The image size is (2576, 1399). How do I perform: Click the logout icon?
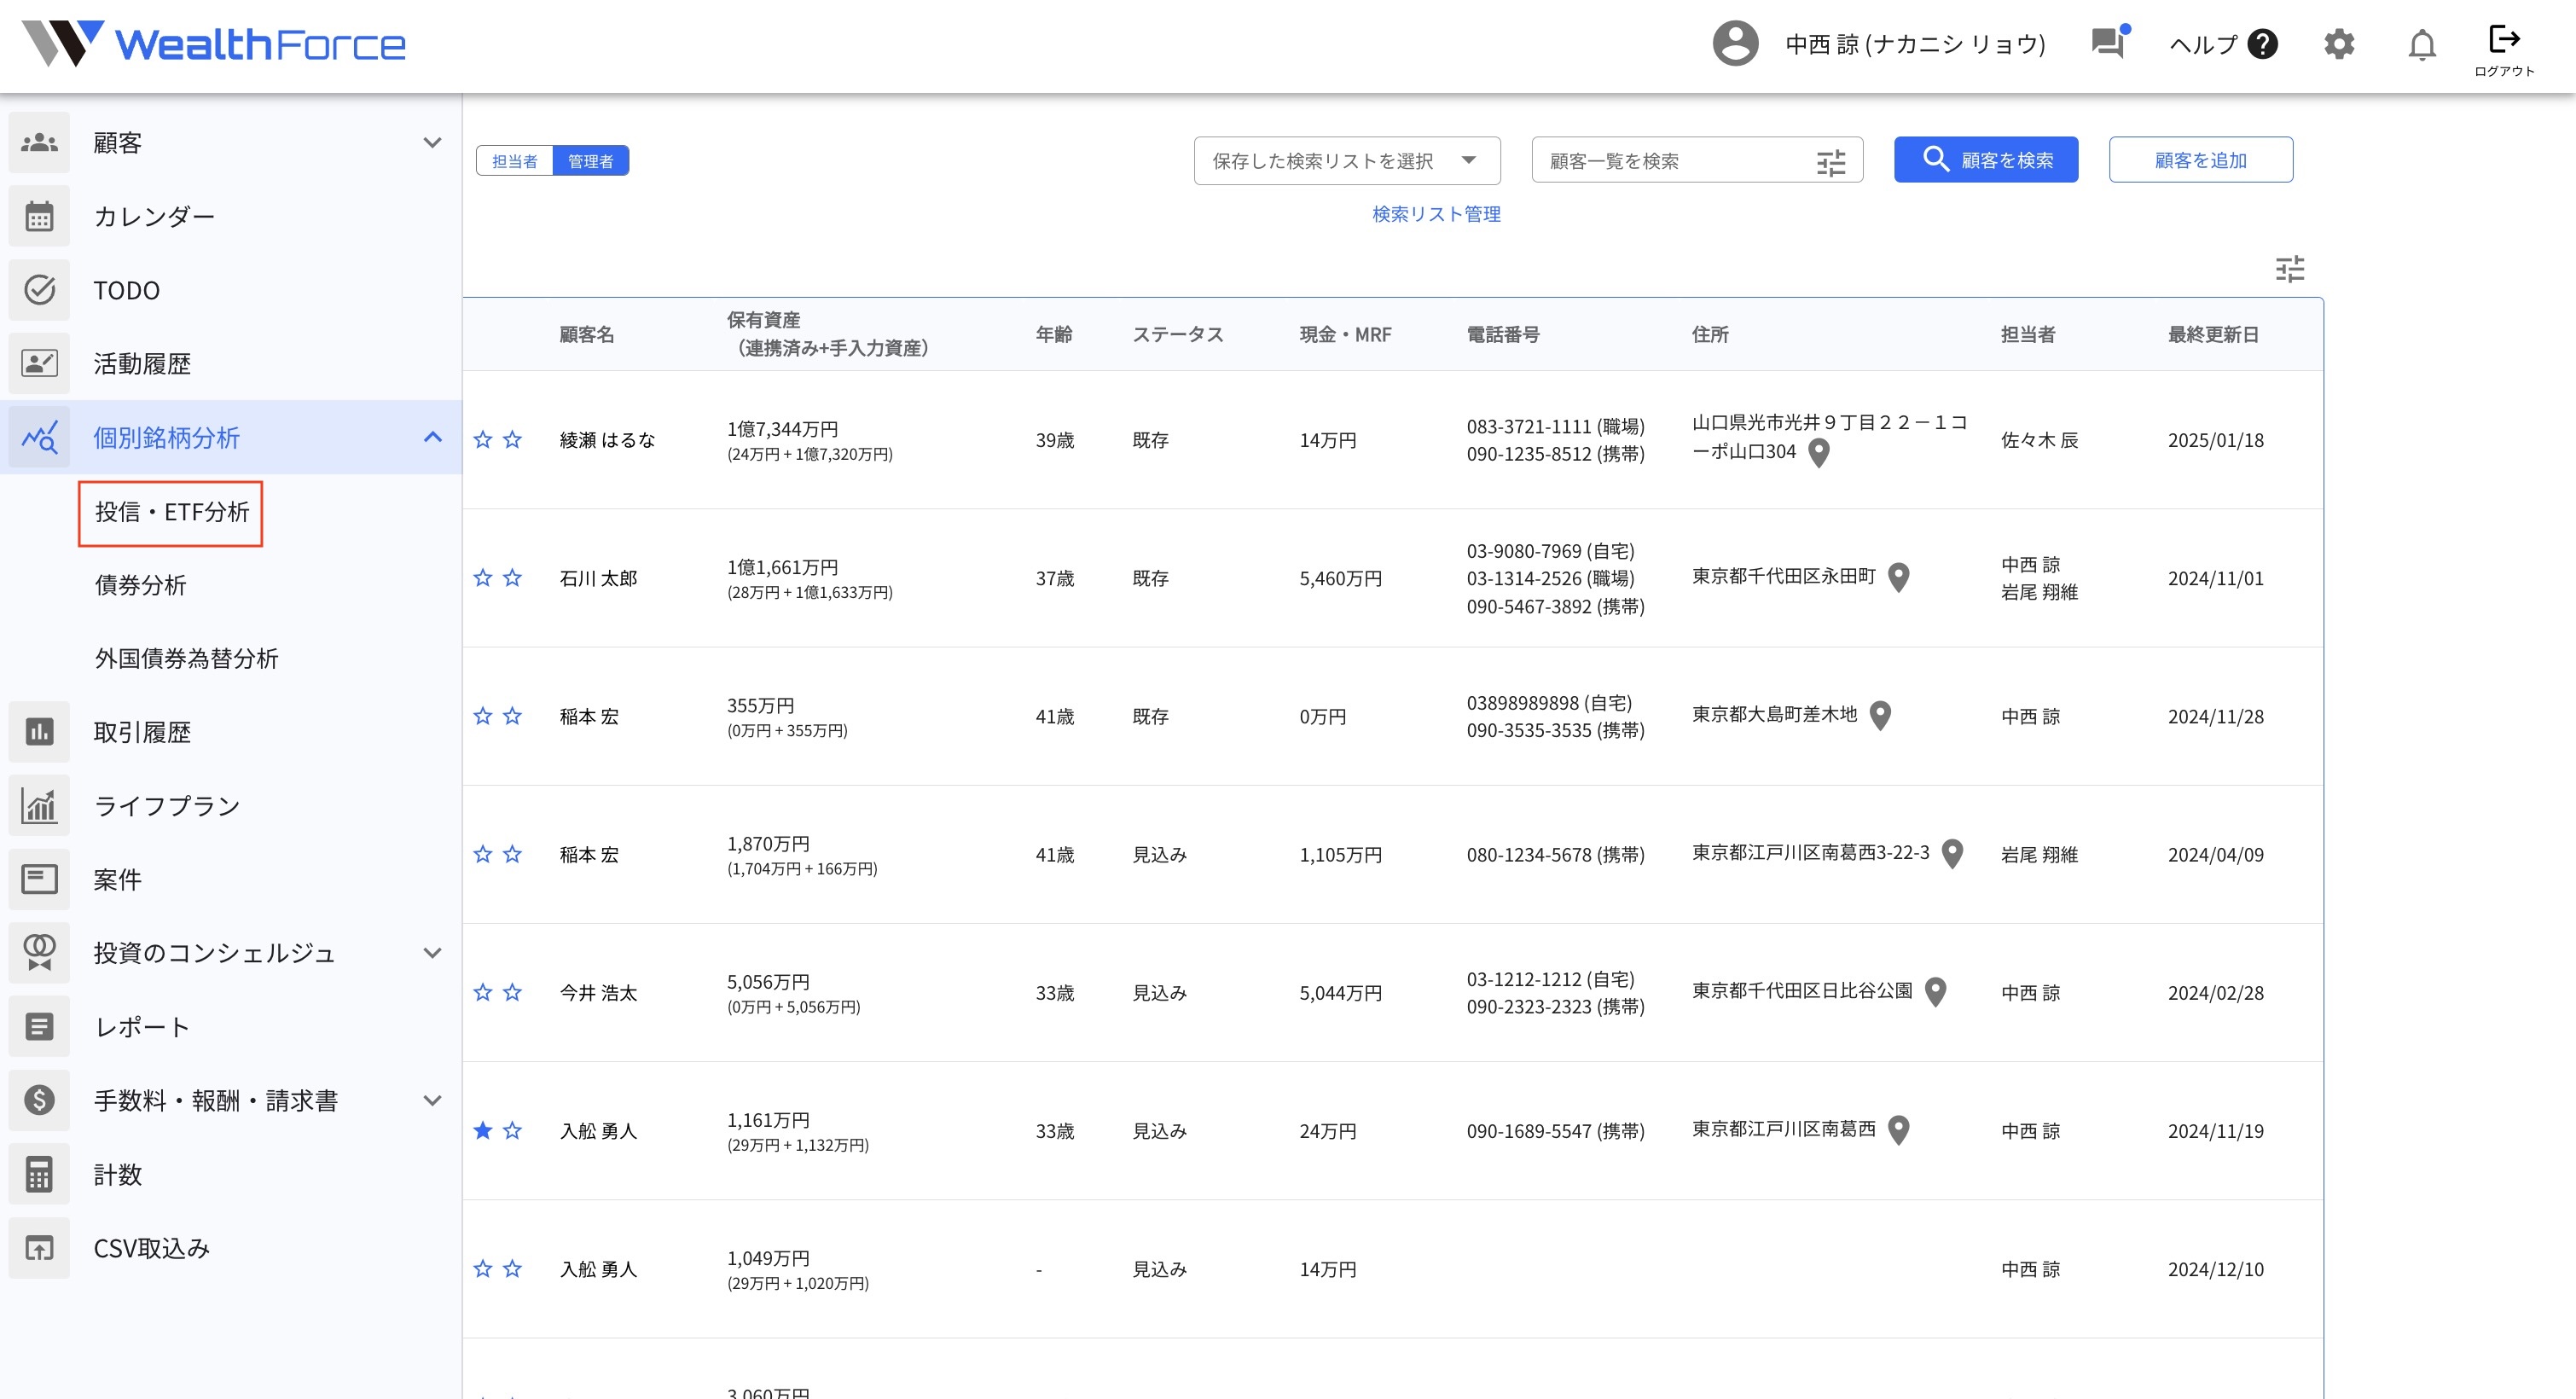[x=2504, y=40]
